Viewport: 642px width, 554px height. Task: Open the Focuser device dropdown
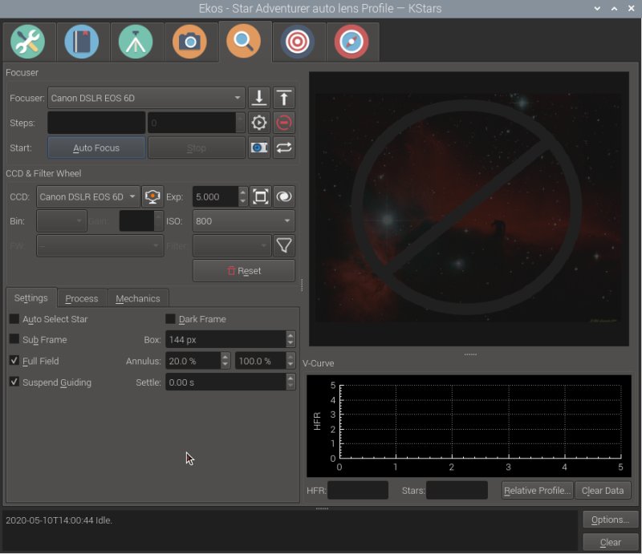pyautogui.click(x=146, y=98)
